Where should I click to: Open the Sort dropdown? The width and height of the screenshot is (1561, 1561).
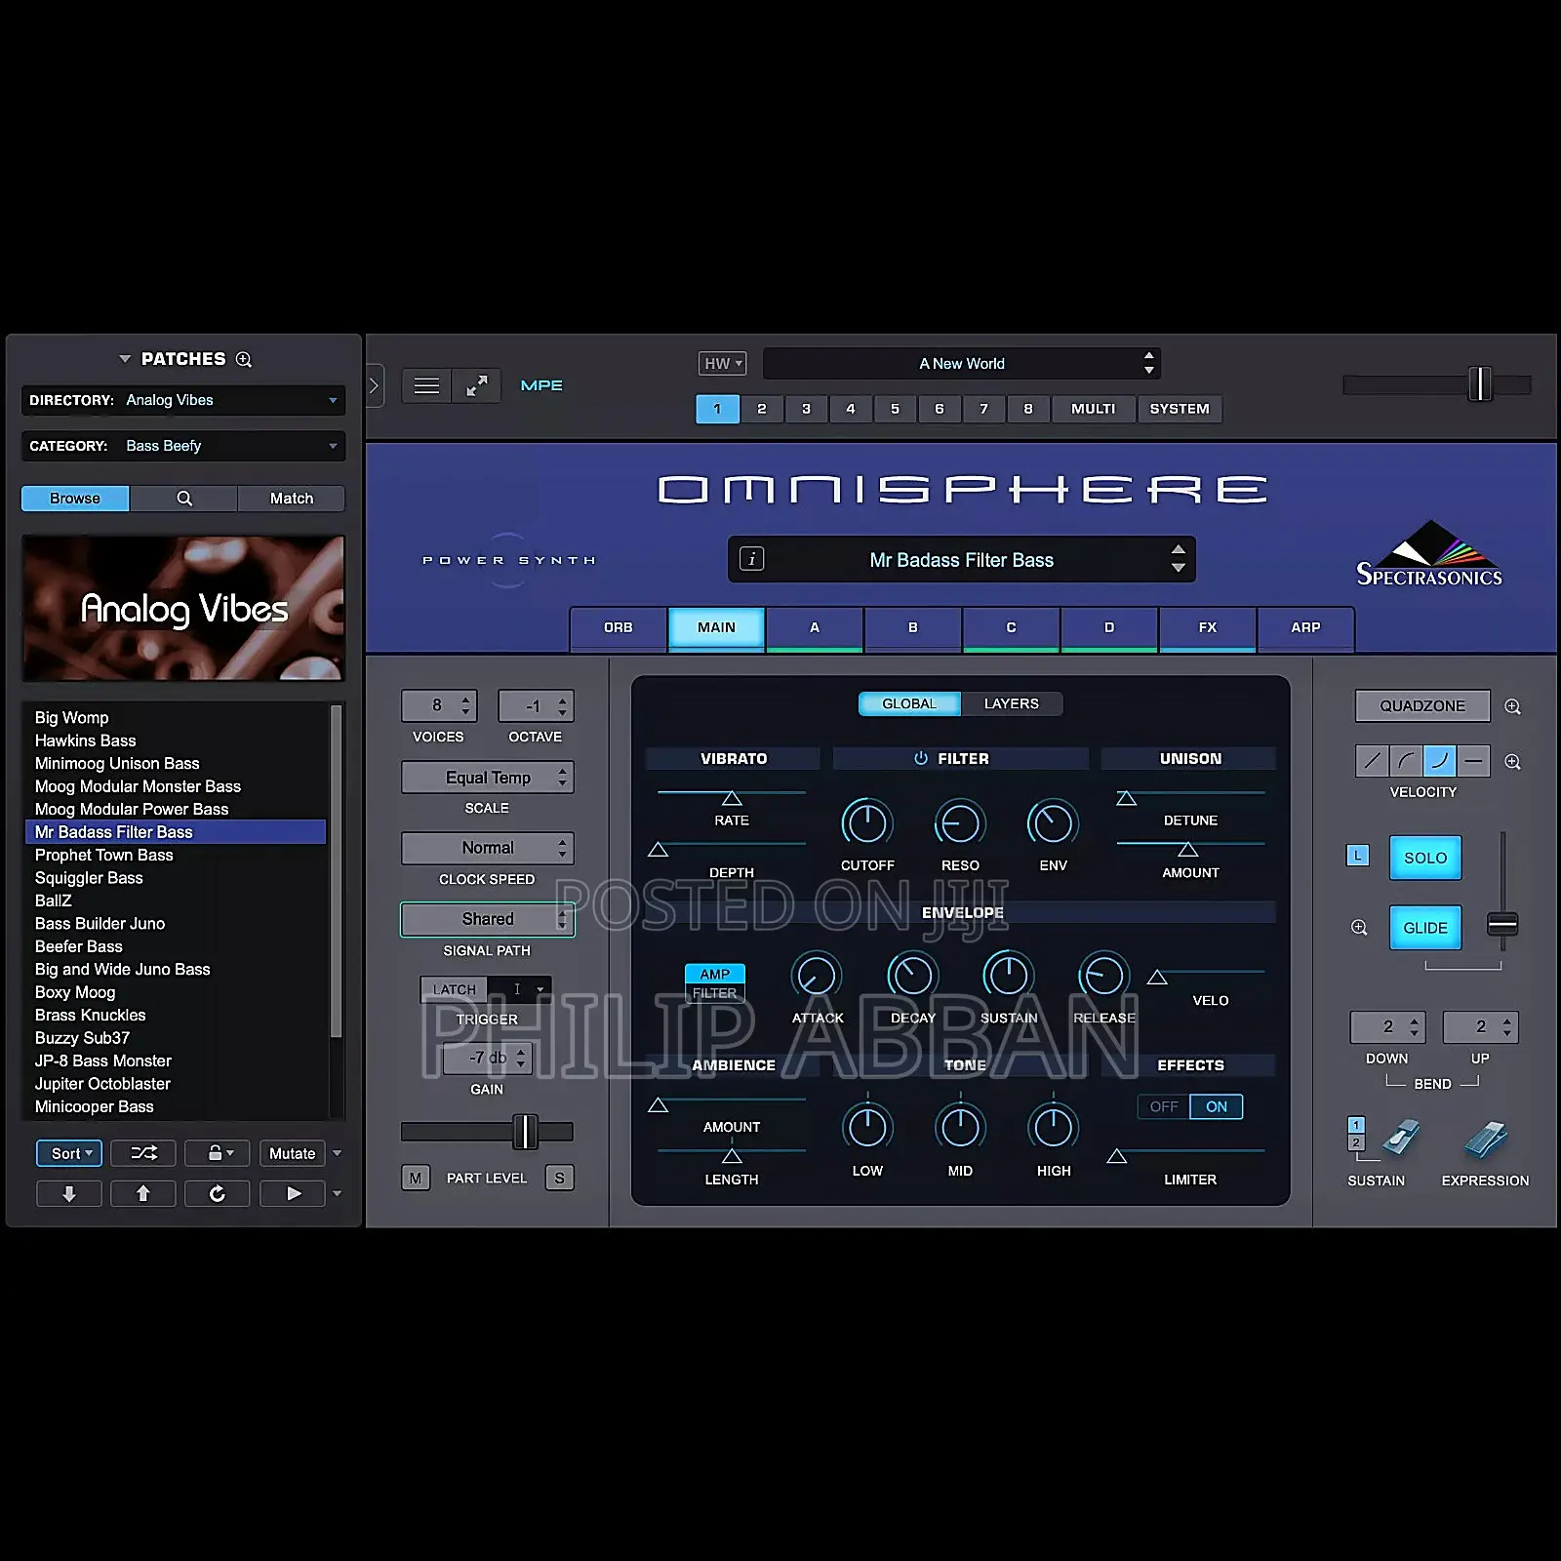click(x=69, y=1153)
